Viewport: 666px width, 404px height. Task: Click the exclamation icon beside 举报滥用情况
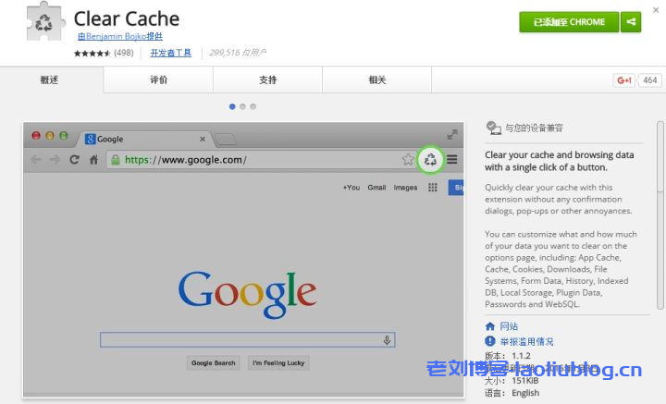[490, 341]
